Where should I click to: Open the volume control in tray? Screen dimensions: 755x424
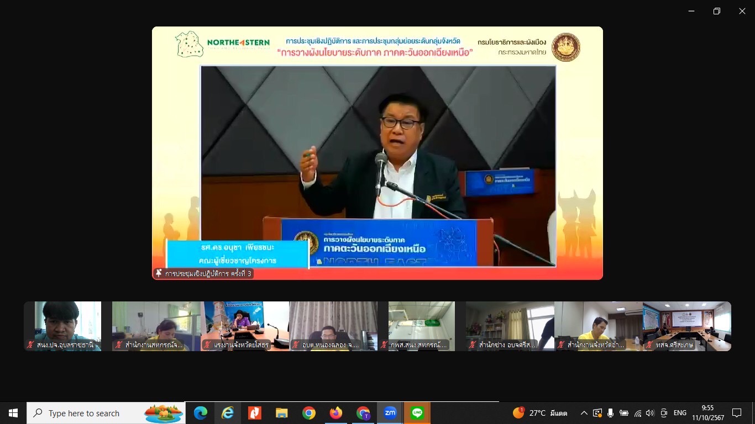pyautogui.click(x=650, y=413)
